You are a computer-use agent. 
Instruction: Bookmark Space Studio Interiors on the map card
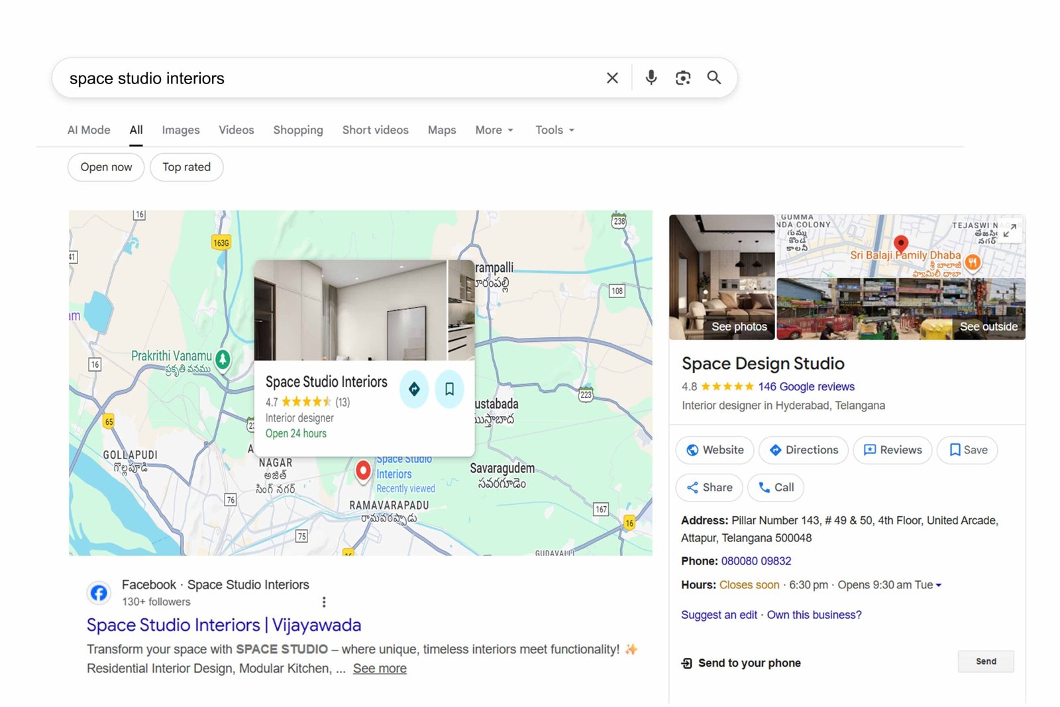(450, 390)
